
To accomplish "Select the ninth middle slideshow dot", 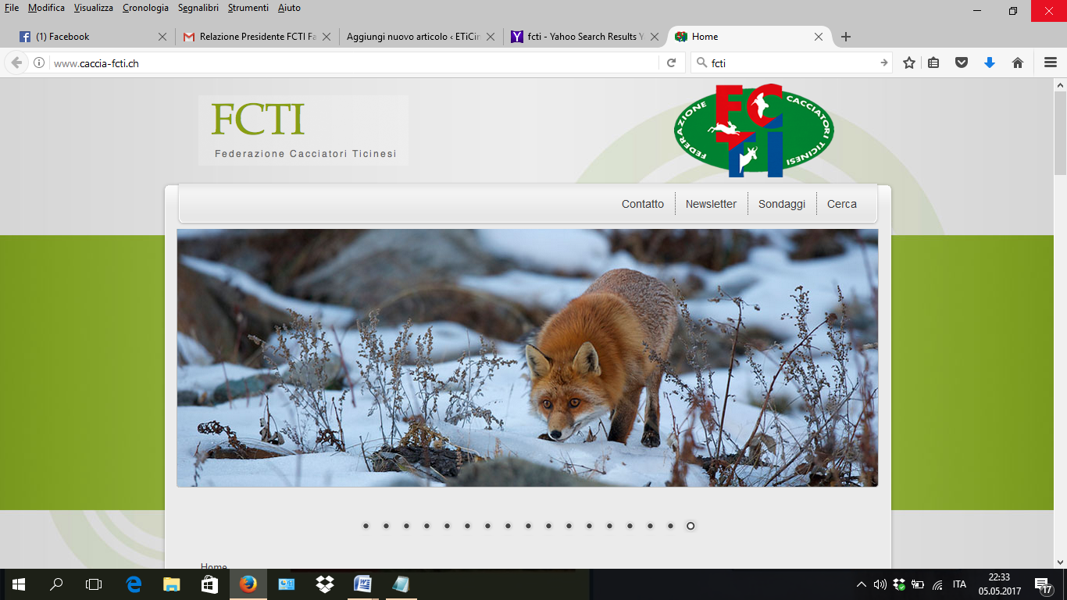I will click(528, 526).
